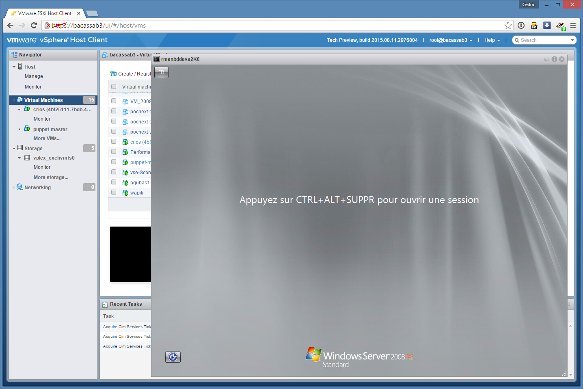This screenshot has width=583, height=389.
Task: Open the Chrome hamburger menu
Action: point(573,26)
